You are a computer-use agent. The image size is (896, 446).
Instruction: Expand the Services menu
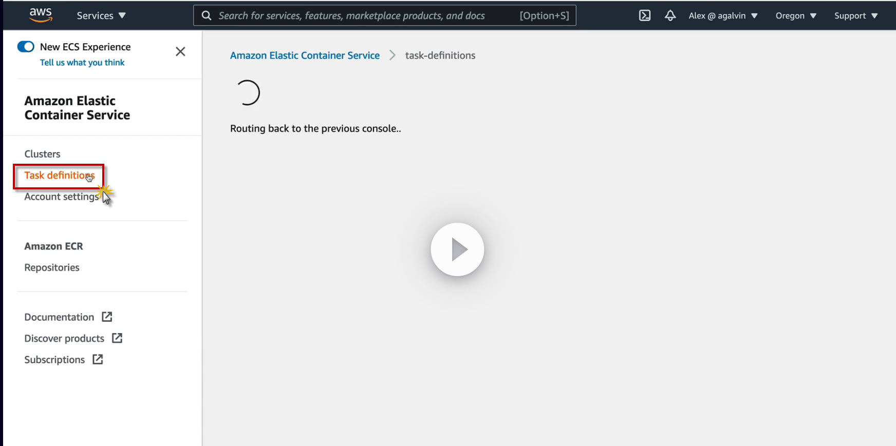point(101,15)
